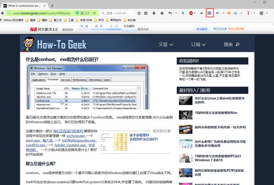This screenshot has height=185, width=274.
Task: Open sidebar article 如何从你的智能手机传真一份文件吗
Action: click(x=220, y=127)
